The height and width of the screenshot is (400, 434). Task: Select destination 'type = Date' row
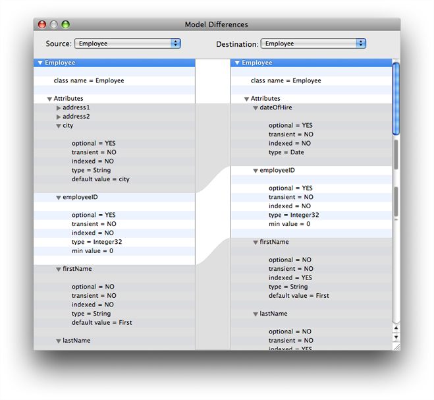(x=286, y=152)
